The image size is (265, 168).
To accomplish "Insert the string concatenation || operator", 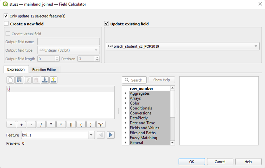I will pyautogui.click(x=71, y=125).
